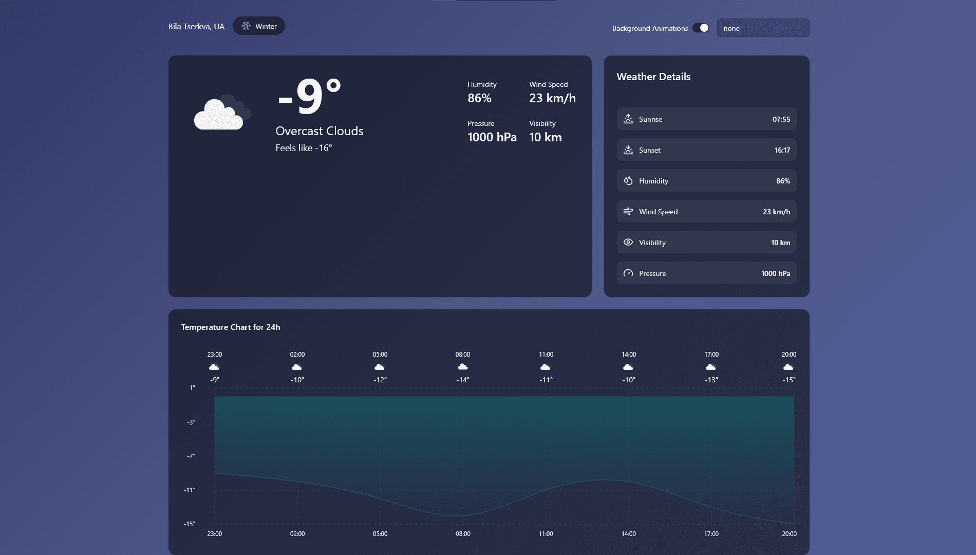The image size is (976, 555).
Task: Click the Pressure gauge icon
Action: coord(628,273)
